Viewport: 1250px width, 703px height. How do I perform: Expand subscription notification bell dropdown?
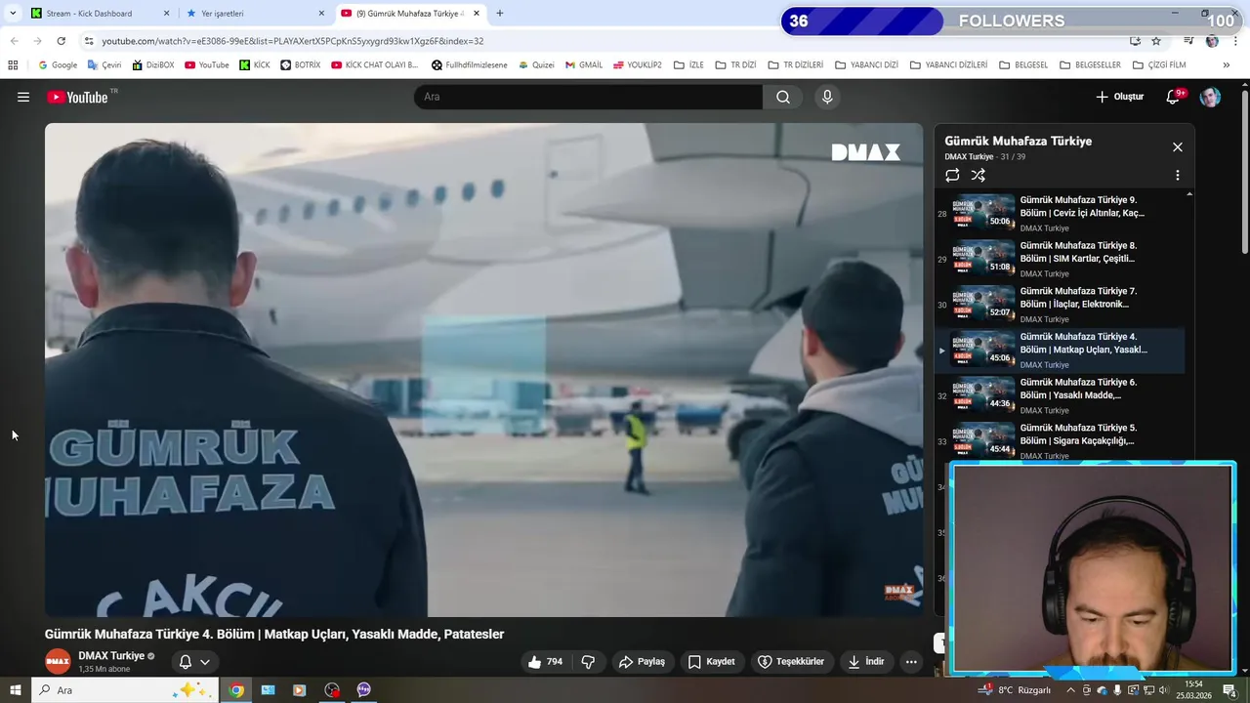point(194,662)
